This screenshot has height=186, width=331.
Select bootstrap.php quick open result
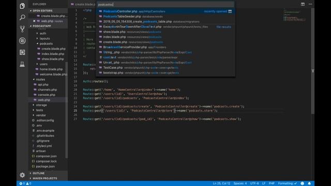pos(165,73)
